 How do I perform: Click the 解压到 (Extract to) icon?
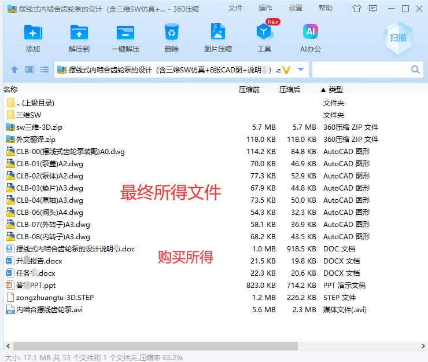[x=79, y=32]
